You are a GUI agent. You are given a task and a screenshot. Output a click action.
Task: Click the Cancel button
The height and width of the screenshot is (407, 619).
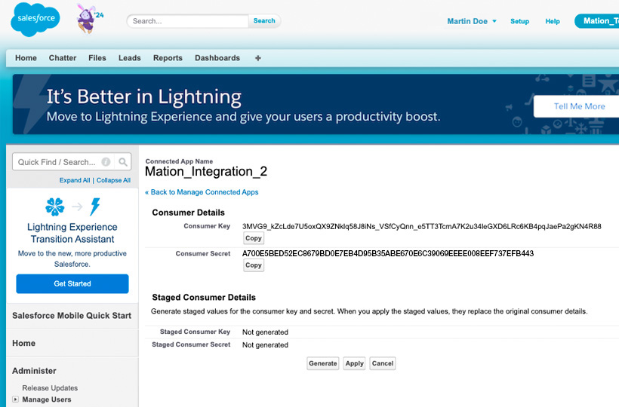383,363
